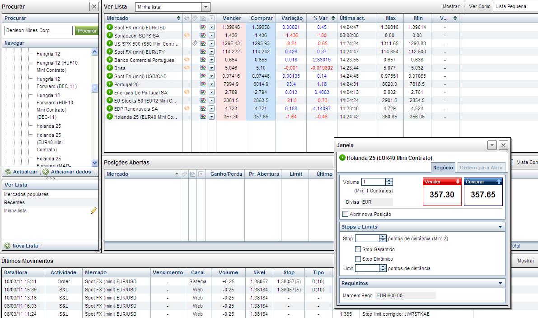Click Actualizar button
This screenshot has width=538, height=318.
21,172
